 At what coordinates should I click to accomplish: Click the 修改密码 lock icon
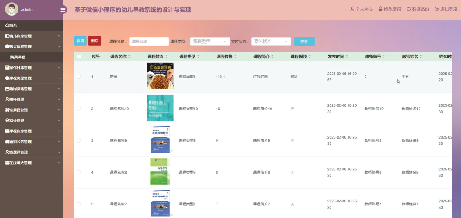click(380, 9)
